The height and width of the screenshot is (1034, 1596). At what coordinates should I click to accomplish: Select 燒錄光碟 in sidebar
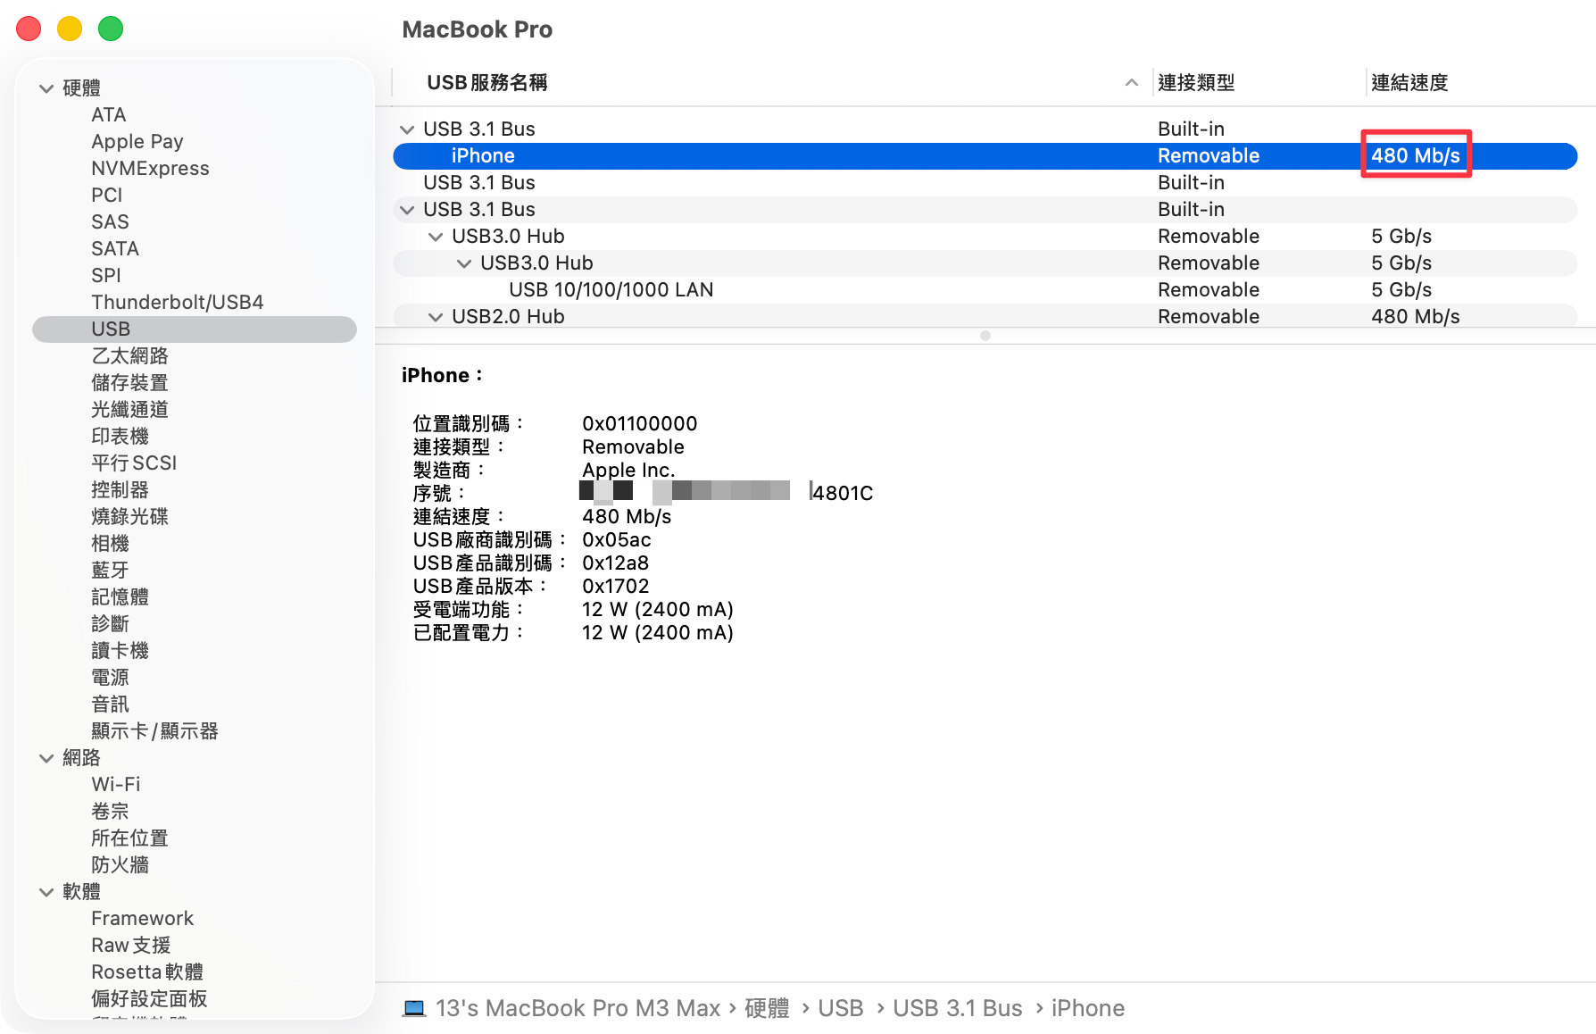129,517
